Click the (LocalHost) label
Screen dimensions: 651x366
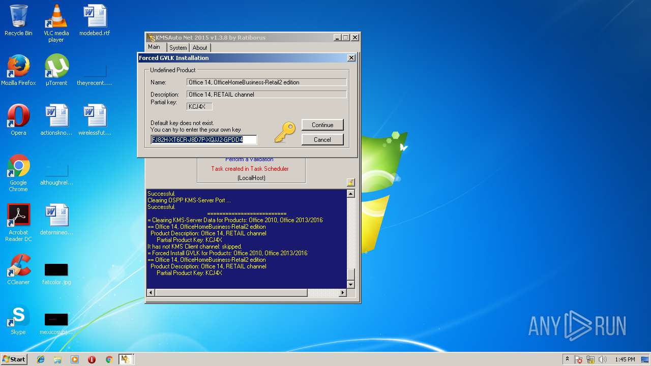(251, 178)
